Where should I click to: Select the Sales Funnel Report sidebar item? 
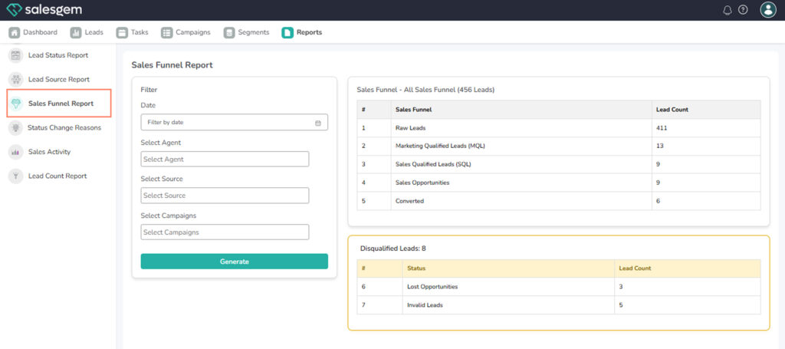(x=60, y=104)
